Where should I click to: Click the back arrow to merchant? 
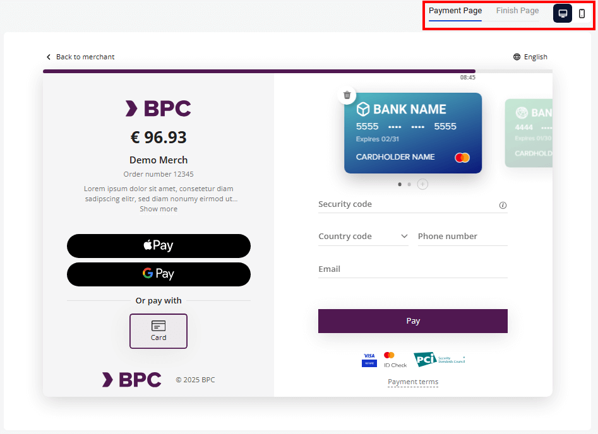(x=49, y=57)
